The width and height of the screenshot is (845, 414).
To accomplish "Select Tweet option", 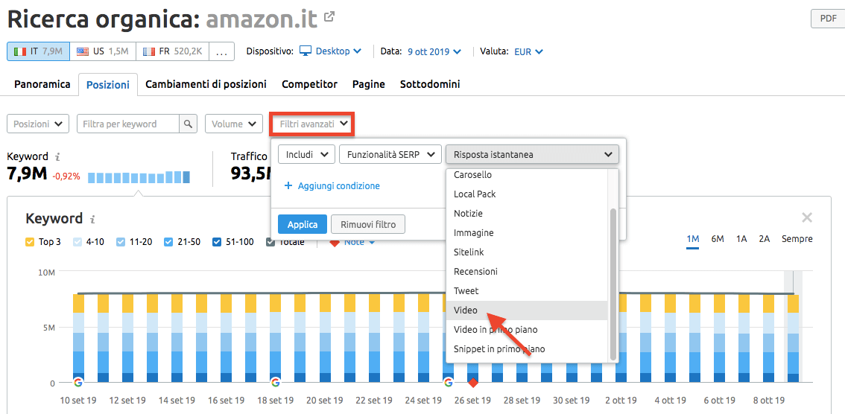I will (527, 290).
